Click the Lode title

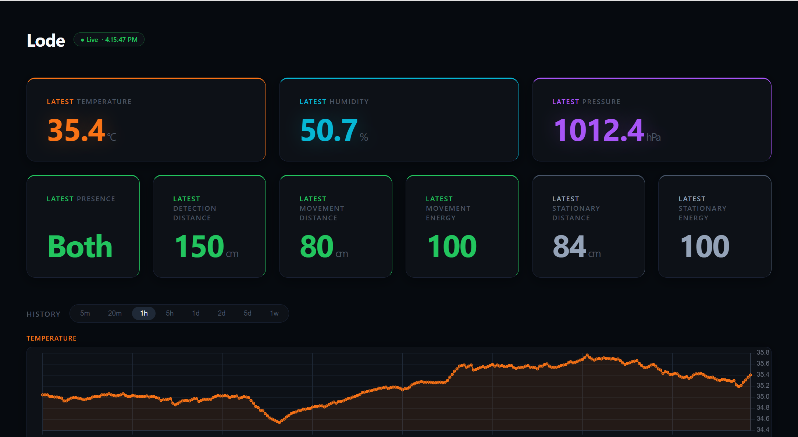pyautogui.click(x=46, y=40)
